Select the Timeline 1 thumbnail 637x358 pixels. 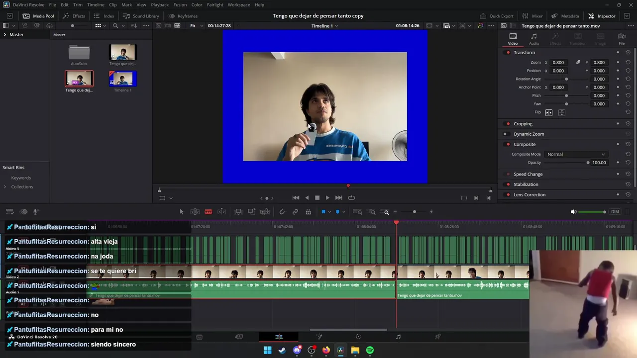point(122,79)
